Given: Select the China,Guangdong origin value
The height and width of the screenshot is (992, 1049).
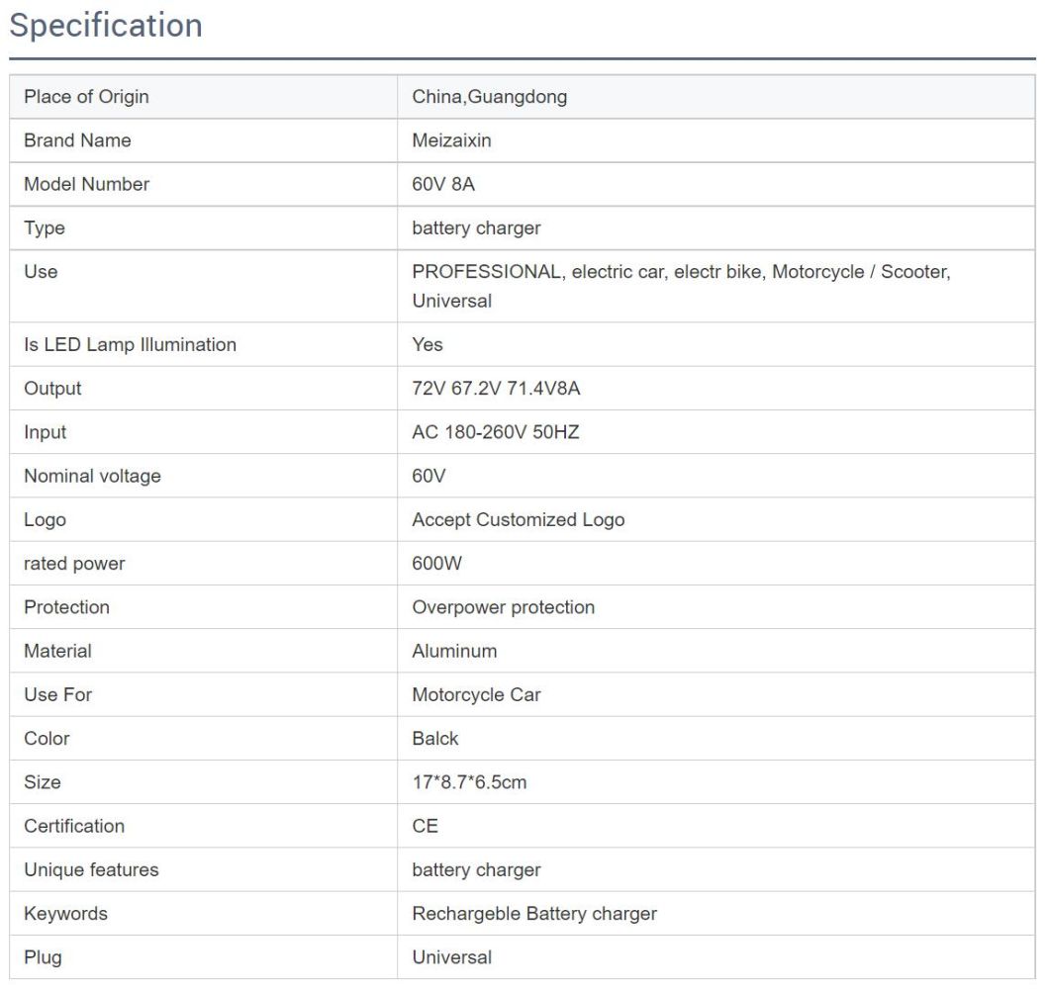Looking at the screenshot, I should (x=489, y=97).
